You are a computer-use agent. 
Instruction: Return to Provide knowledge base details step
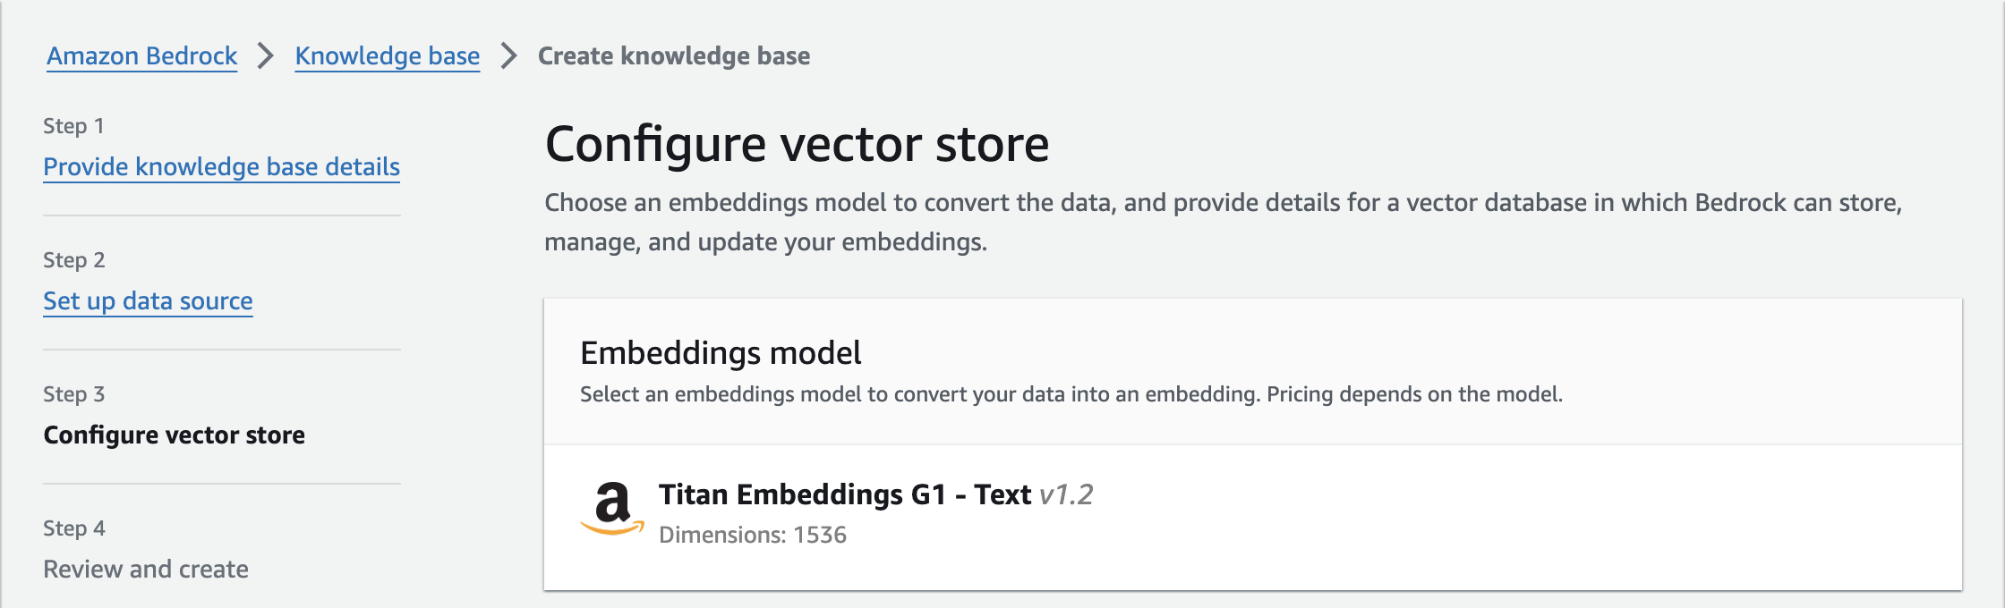[221, 167]
